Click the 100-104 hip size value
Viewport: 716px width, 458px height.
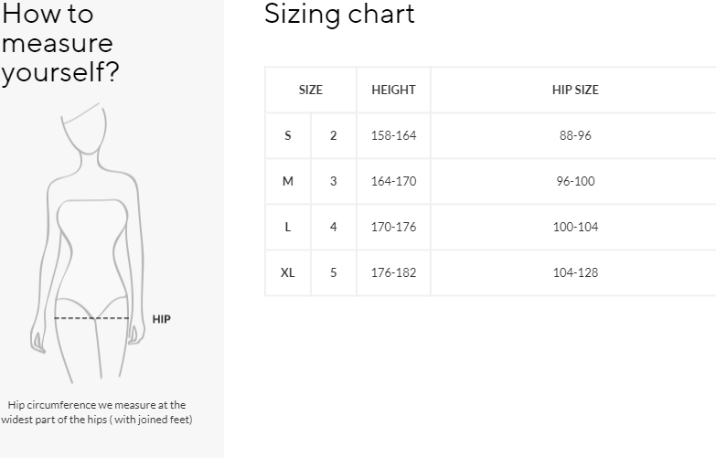click(575, 227)
